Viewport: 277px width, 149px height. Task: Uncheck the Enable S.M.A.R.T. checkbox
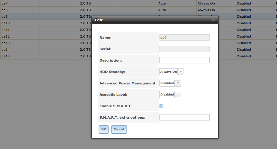[x=162, y=106]
